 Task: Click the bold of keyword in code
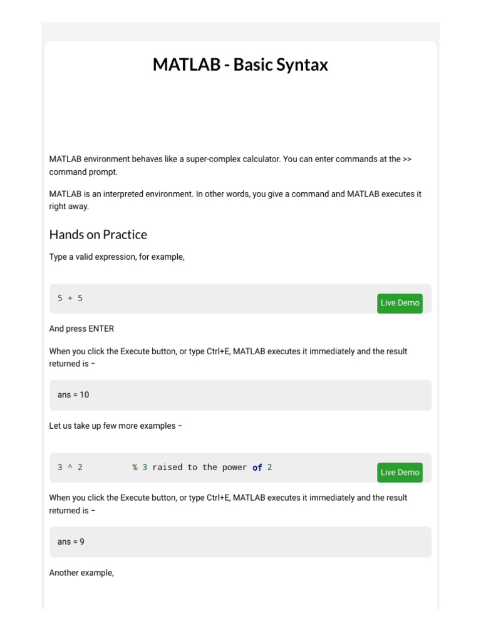point(257,468)
